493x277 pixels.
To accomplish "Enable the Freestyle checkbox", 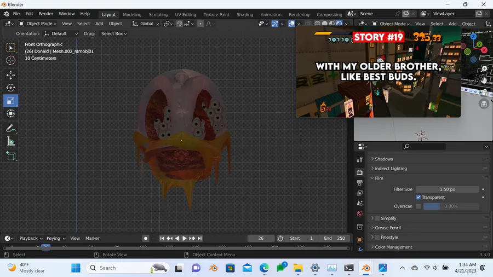I will click(x=377, y=238).
